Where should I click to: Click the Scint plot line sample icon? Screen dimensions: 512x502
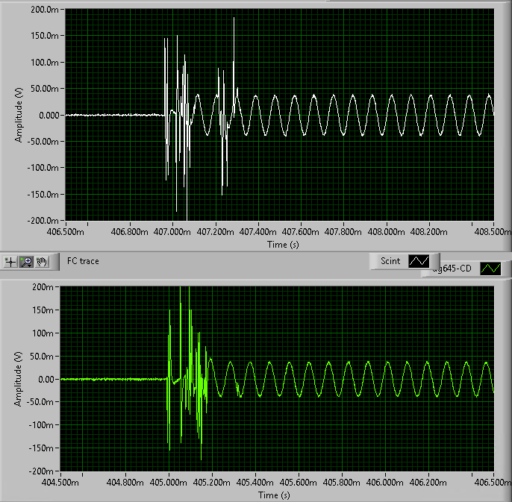(x=418, y=261)
